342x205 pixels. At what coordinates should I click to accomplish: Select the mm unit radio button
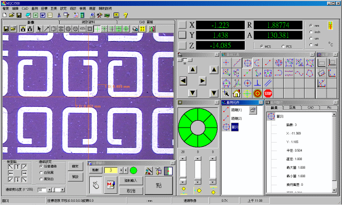click(311, 26)
